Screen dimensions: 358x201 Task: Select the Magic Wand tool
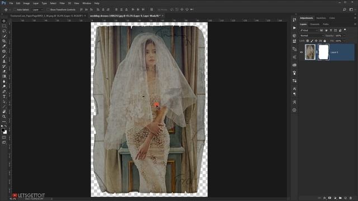4,36
